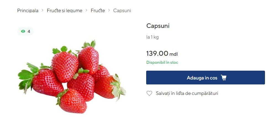Click the chevron before Capsuni breadcrumb
Image resolution: width=273 pixels, height=125 pixels.
[109, 10]
